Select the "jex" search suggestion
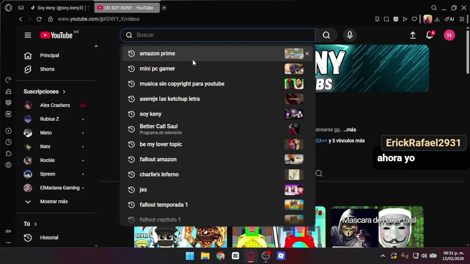The image size is (470, 264). pyautogui.click(x=217, y=190)
